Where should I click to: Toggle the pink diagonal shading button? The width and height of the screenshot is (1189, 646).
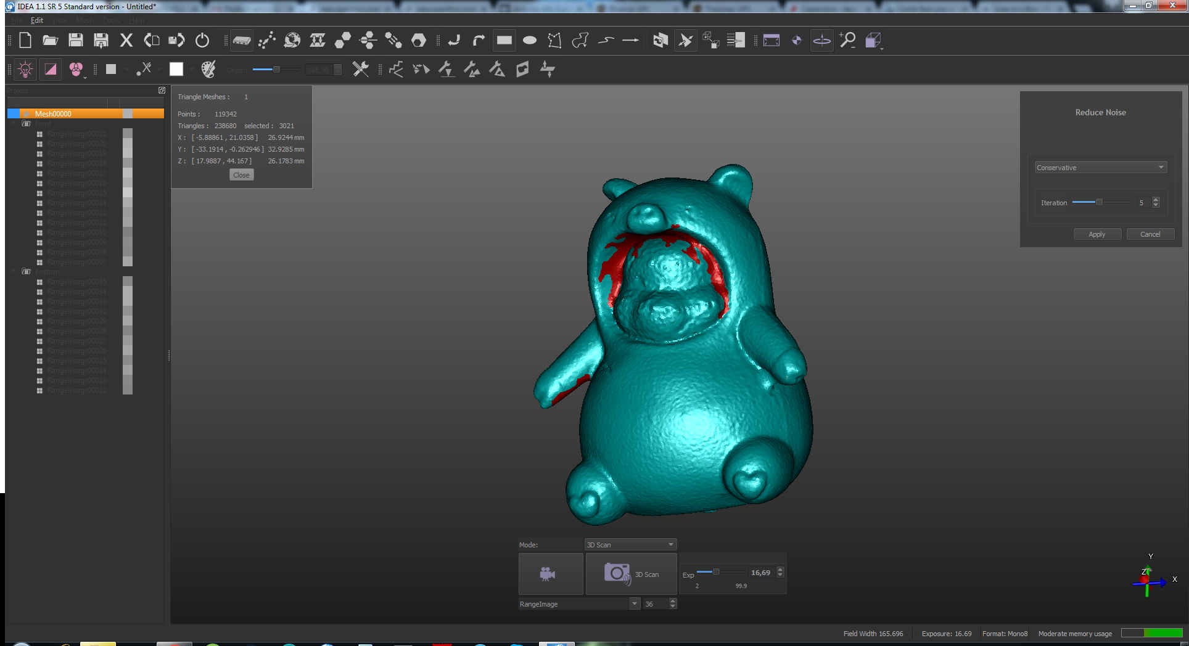coord(51,69)
